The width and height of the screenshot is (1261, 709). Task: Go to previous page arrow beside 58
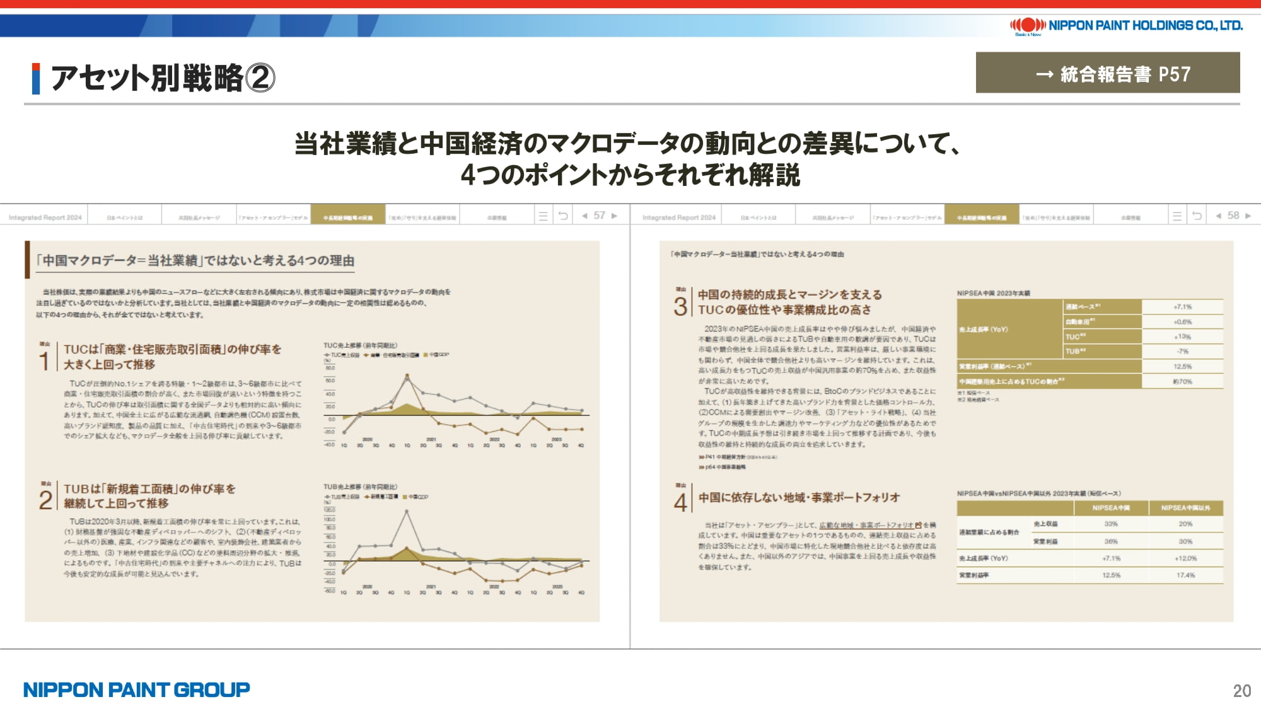1218,216
